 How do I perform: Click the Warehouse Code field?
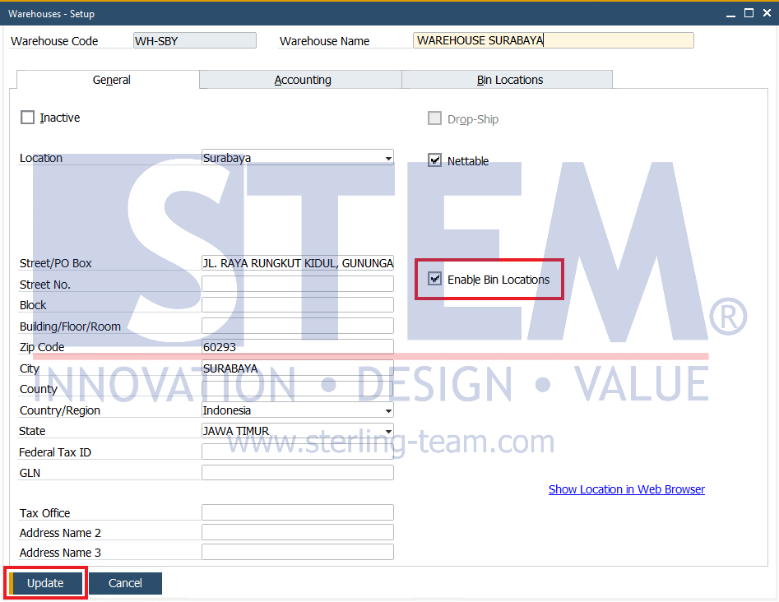coord(195,41)
